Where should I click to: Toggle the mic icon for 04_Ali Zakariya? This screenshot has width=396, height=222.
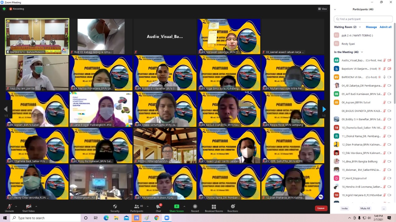click(385, 85)
